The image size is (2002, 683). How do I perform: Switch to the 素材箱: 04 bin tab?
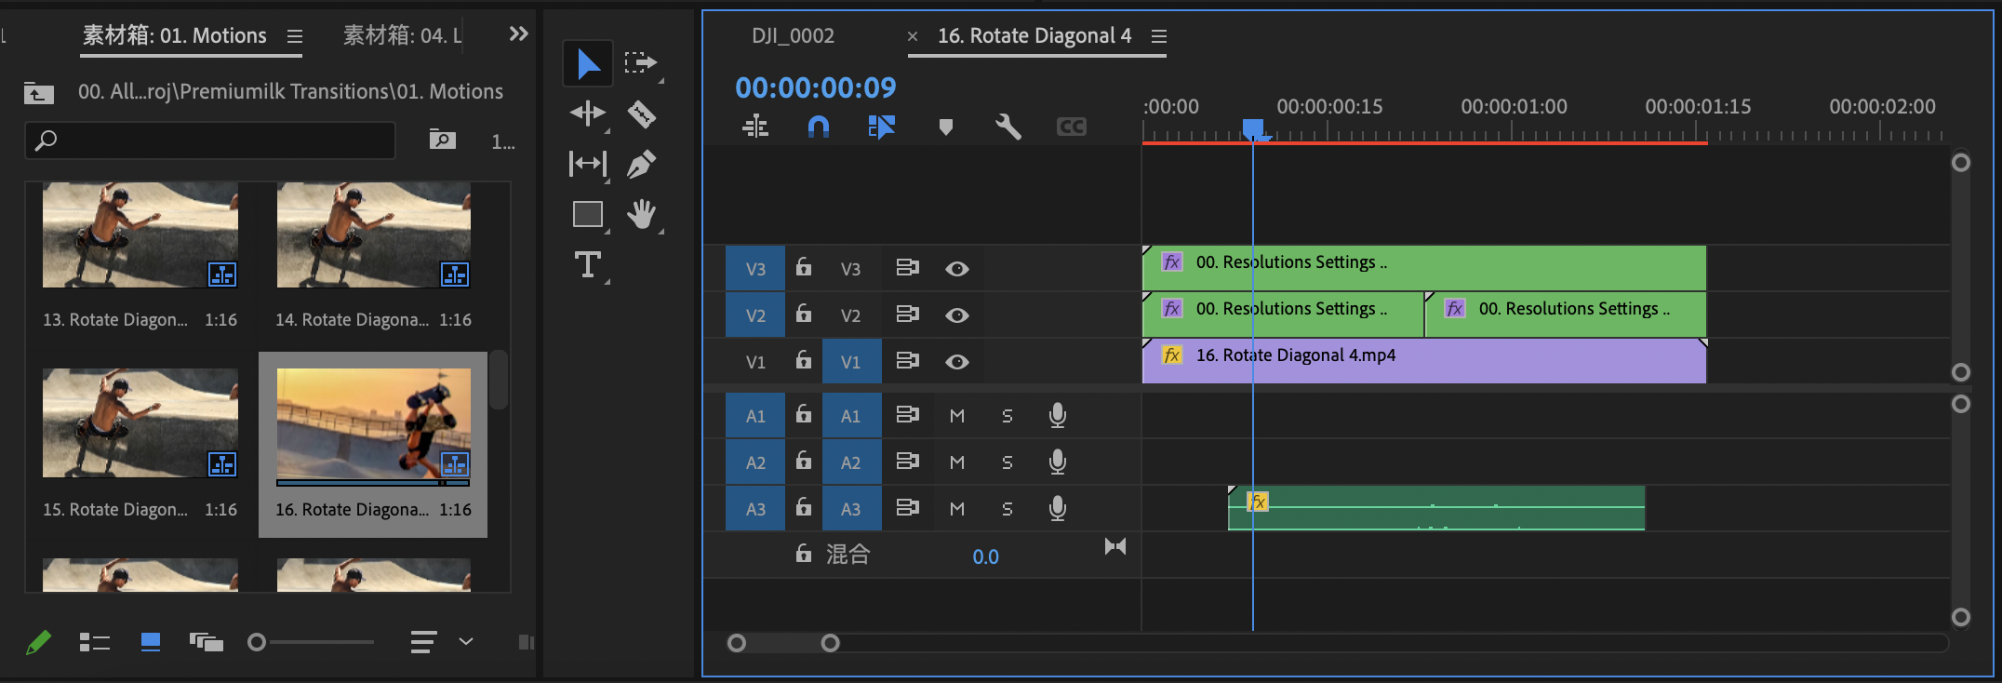tap(402, 36)
